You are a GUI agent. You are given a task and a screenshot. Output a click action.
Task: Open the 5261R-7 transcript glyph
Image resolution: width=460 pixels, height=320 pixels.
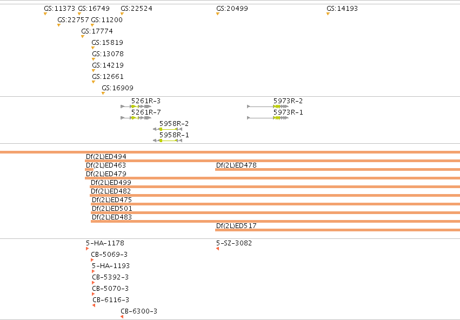(x=136, y=118)
